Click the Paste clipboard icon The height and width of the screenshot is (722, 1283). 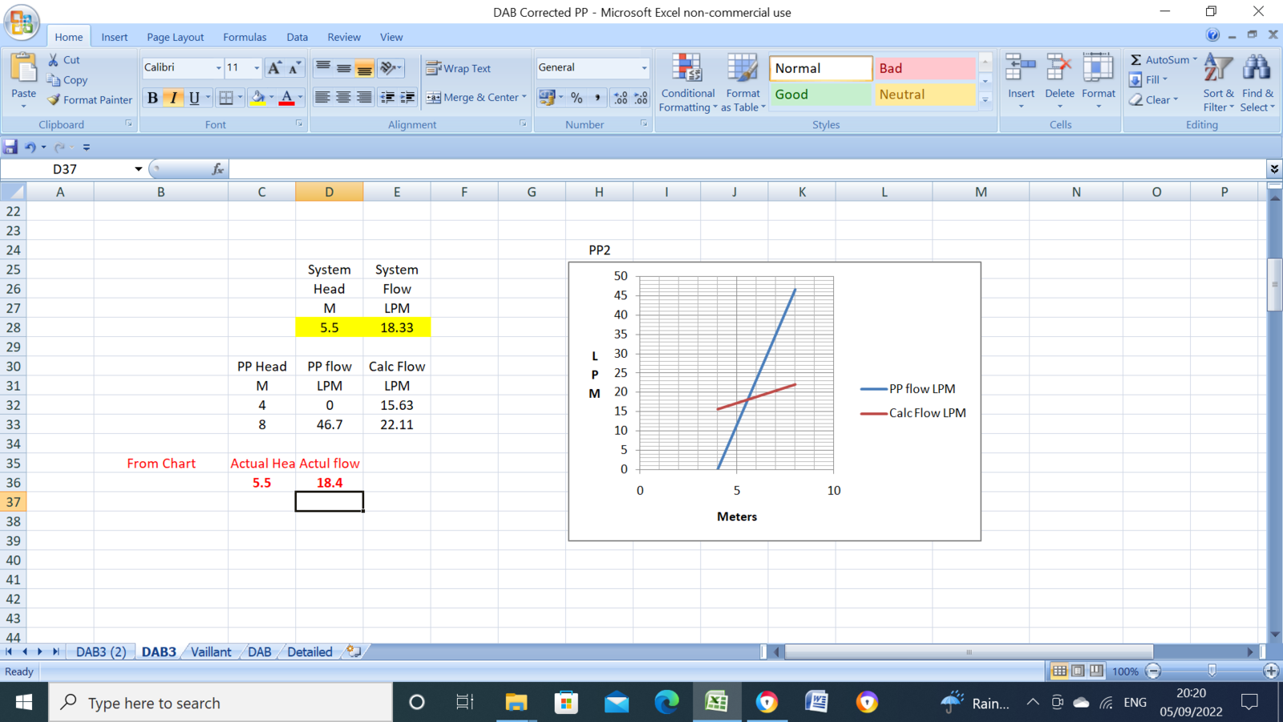click(x=23, y=71)
